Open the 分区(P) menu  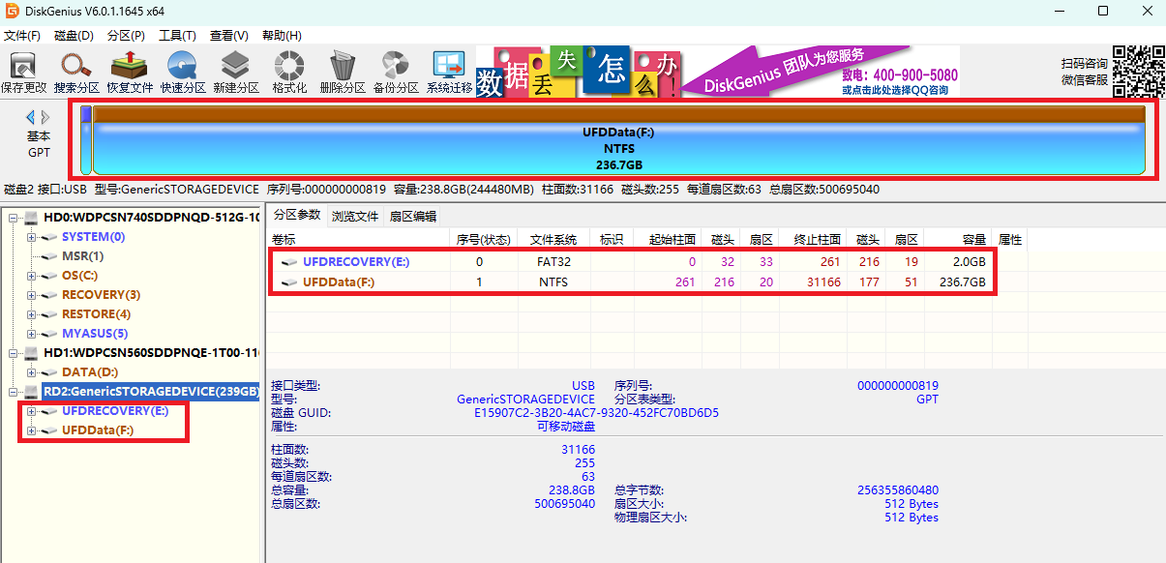tap(126, 36)
